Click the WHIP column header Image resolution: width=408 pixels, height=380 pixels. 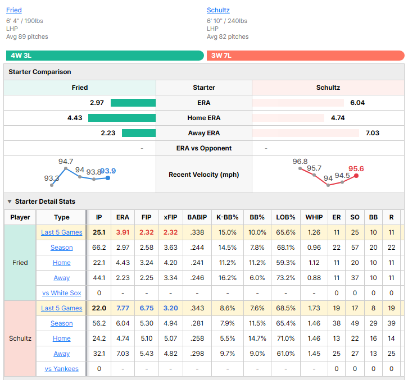point(314,217)
